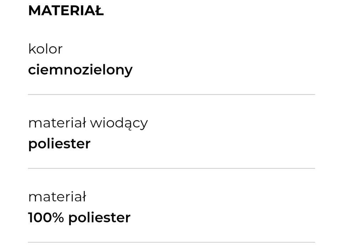Click the MATERIAŁ section heading
The width and height of the screenshot is (343, 249).
pos(66,11)
